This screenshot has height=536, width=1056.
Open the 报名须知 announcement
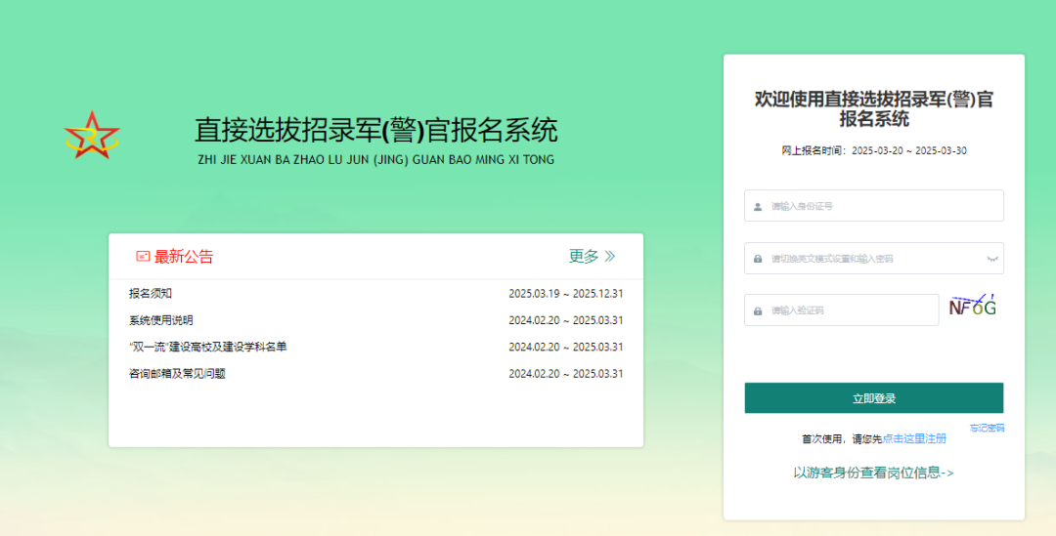[151, 294]
